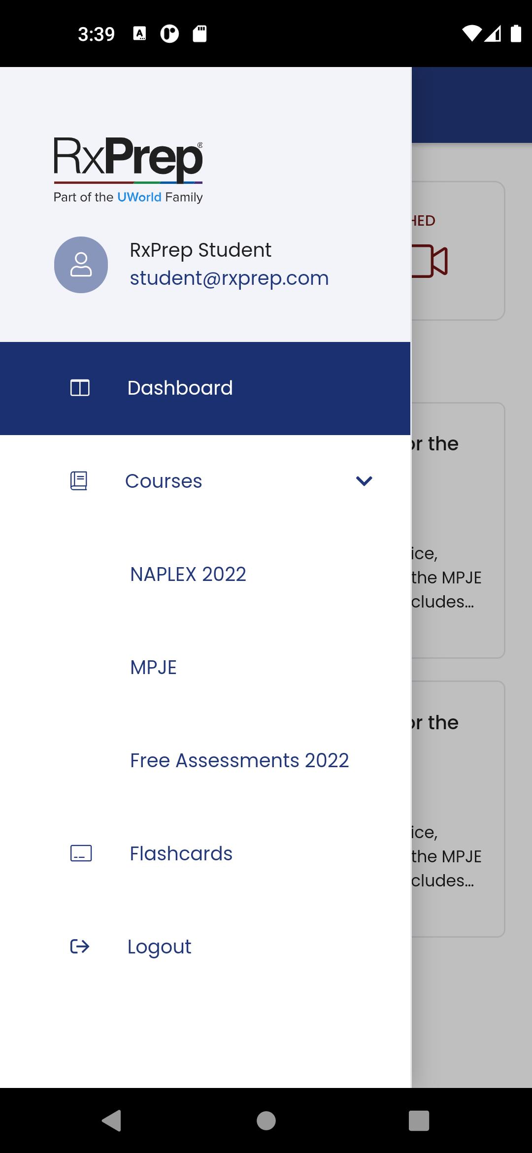
Task: Tap the Android recent apps button
Action: (419, 1120)
